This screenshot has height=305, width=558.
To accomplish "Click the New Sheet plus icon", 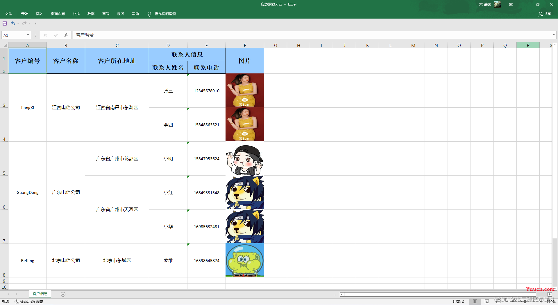I will point(63,294).
